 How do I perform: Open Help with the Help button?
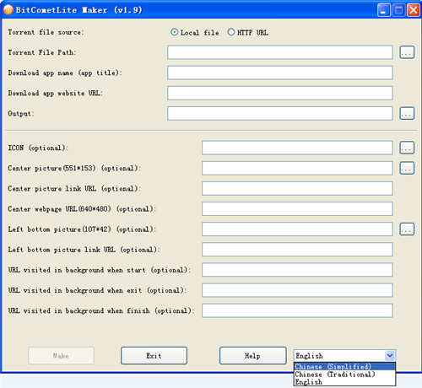click(x=252, y=356)
